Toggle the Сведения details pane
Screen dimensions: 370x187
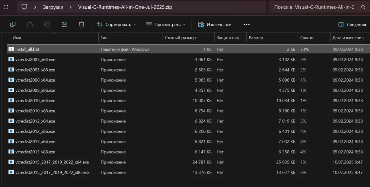[352, 25]
